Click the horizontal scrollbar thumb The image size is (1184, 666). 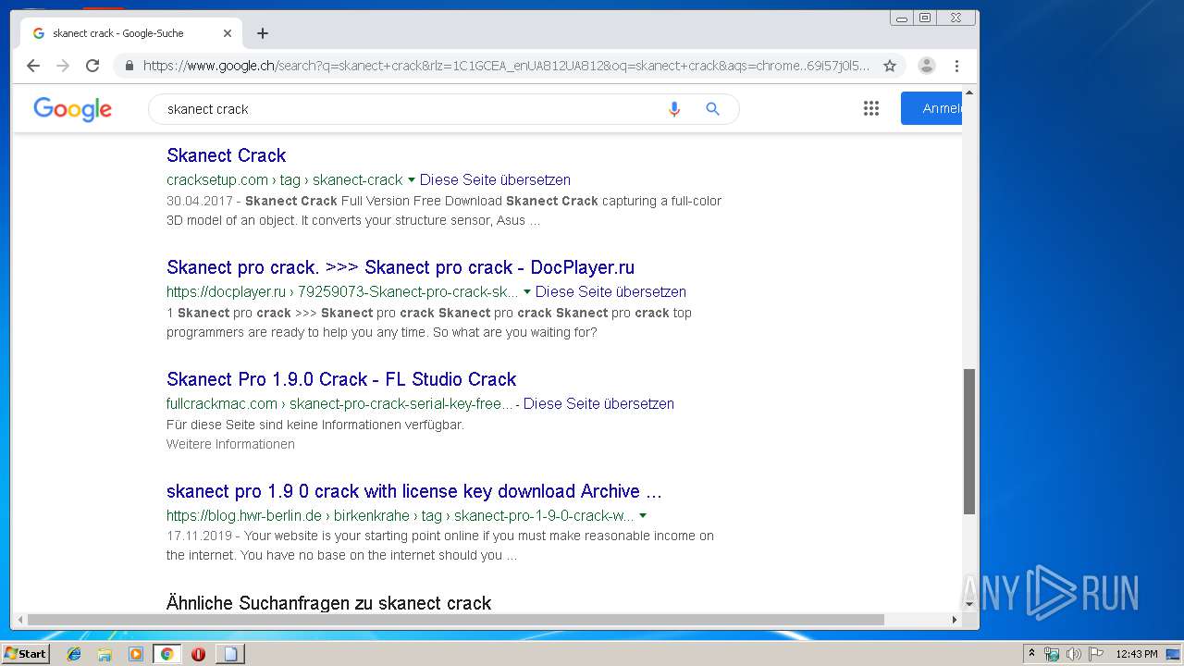coord(456,620)
